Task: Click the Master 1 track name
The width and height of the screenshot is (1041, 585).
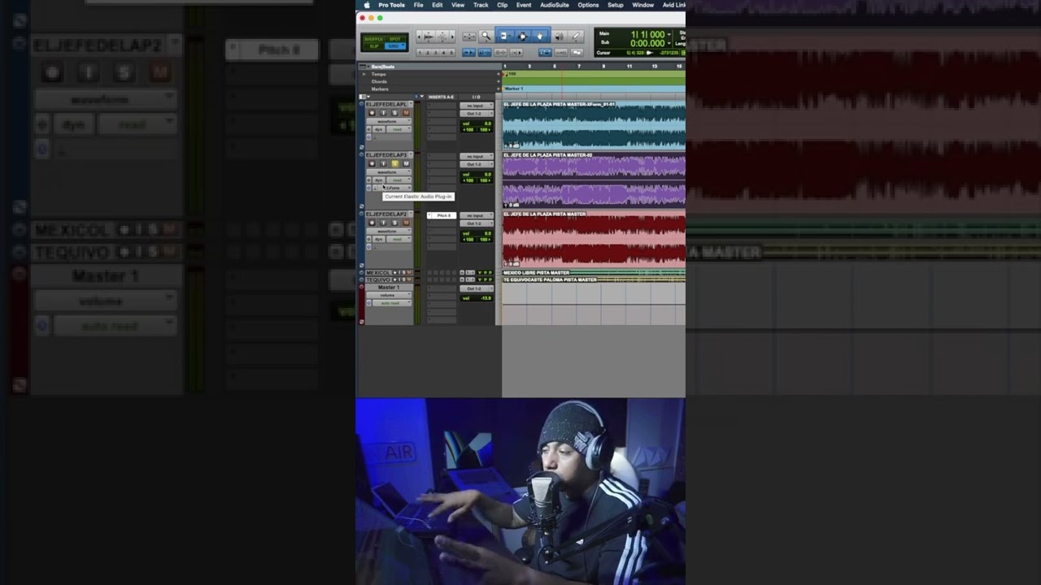Action: [x=389, y=287]
